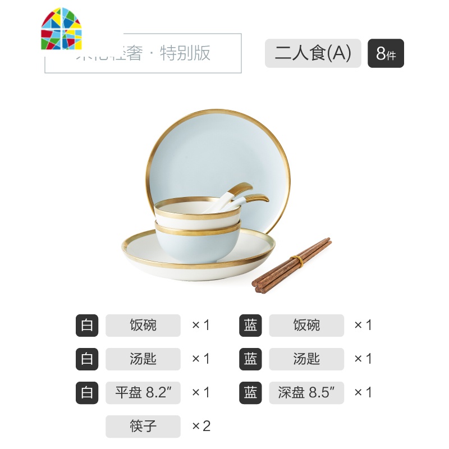Click the 蓝 badge beside 饭碗
This screenshot has height=449, width=449.
[250, 326]
